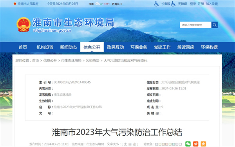Click the temperature text 8~15℃
Viewport: 235px width, 147px height.
pos(105,4)
